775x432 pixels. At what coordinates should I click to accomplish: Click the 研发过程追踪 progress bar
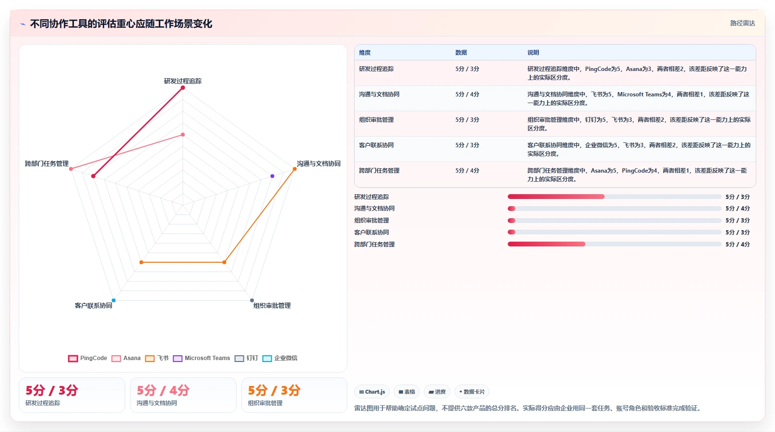(614, 197)
